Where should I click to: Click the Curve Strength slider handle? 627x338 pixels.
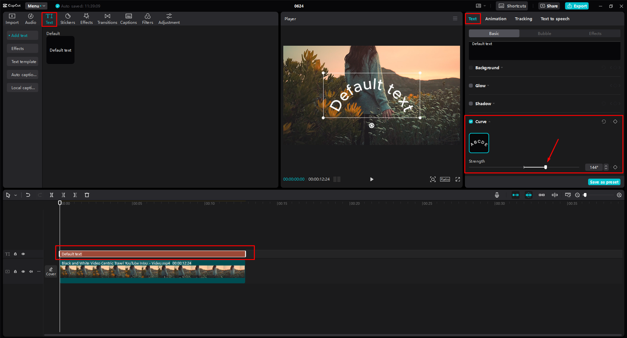(x=546, y=167)
